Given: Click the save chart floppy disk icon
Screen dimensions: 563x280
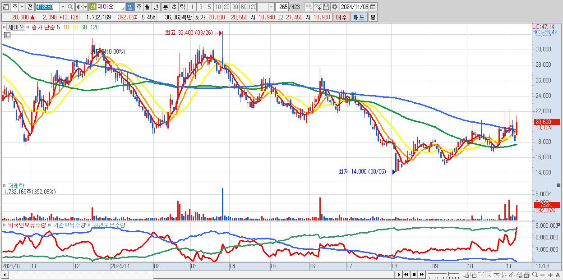Looking at the screenshot, I should tap(326, 7).
